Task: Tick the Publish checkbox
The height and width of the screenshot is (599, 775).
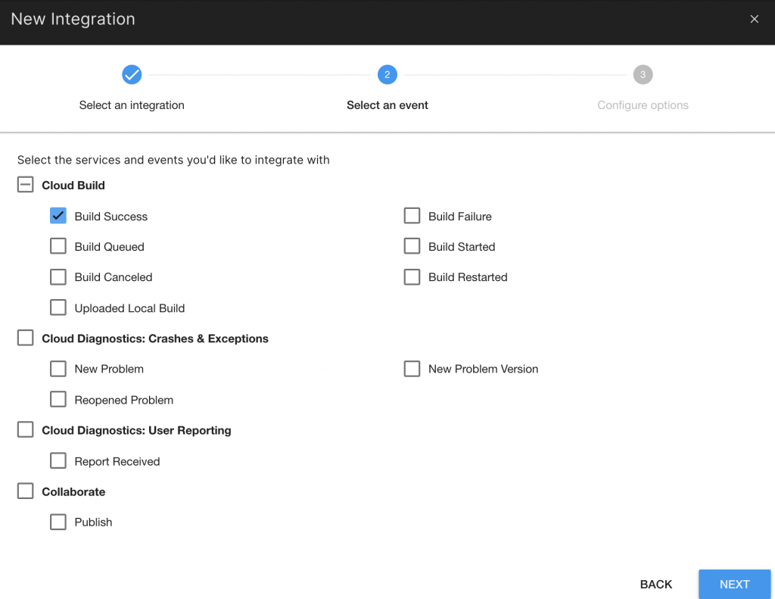Action: (58, 522)
